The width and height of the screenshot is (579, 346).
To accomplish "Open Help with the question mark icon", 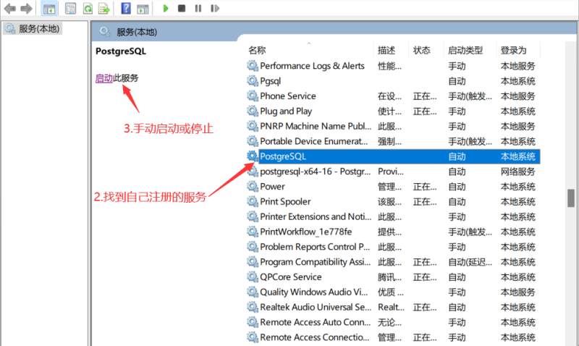I will coord(126,8).
